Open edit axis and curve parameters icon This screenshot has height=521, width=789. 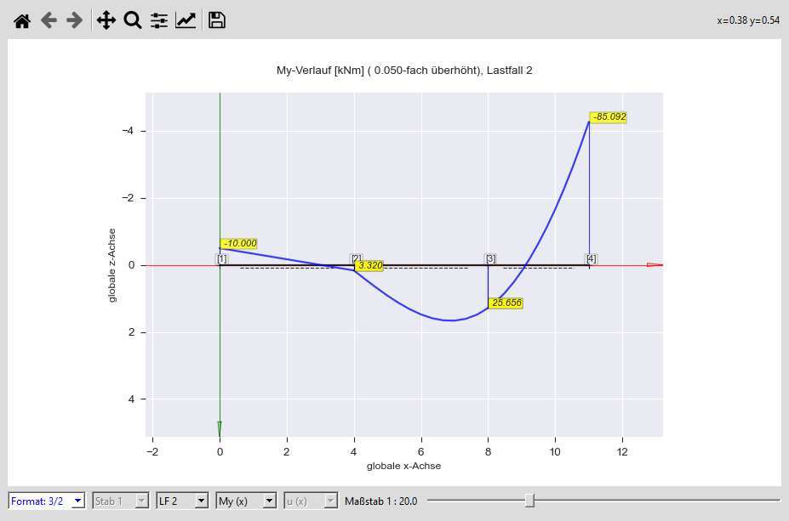[186, 20]
